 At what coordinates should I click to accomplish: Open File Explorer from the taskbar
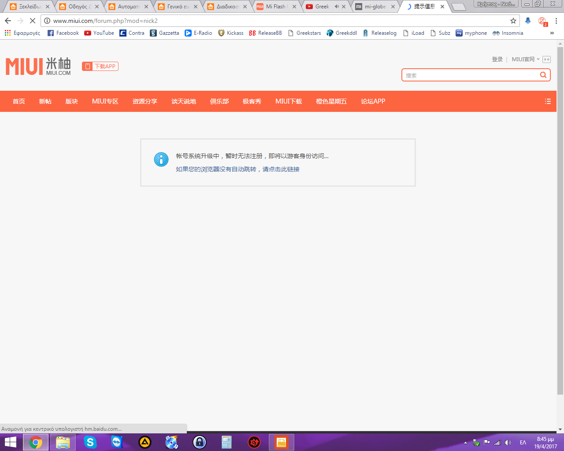[x=63, y=442]
